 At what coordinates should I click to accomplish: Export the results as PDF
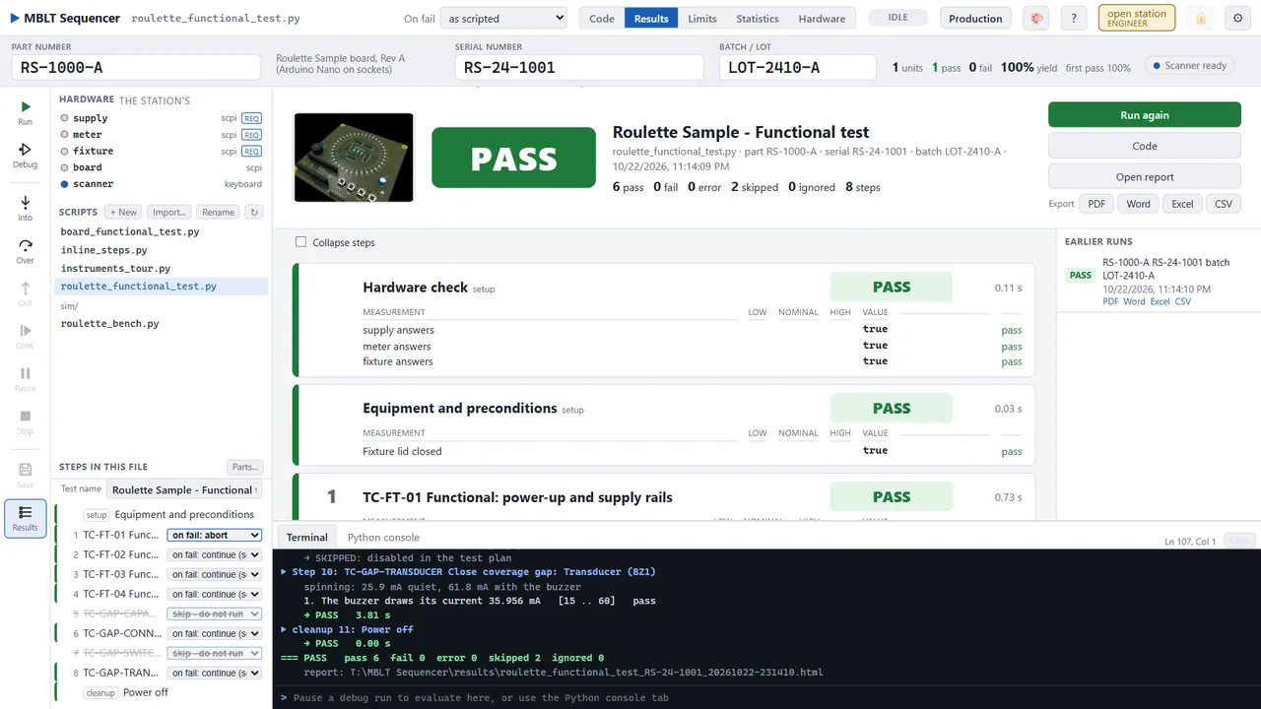click(1095, 204)
